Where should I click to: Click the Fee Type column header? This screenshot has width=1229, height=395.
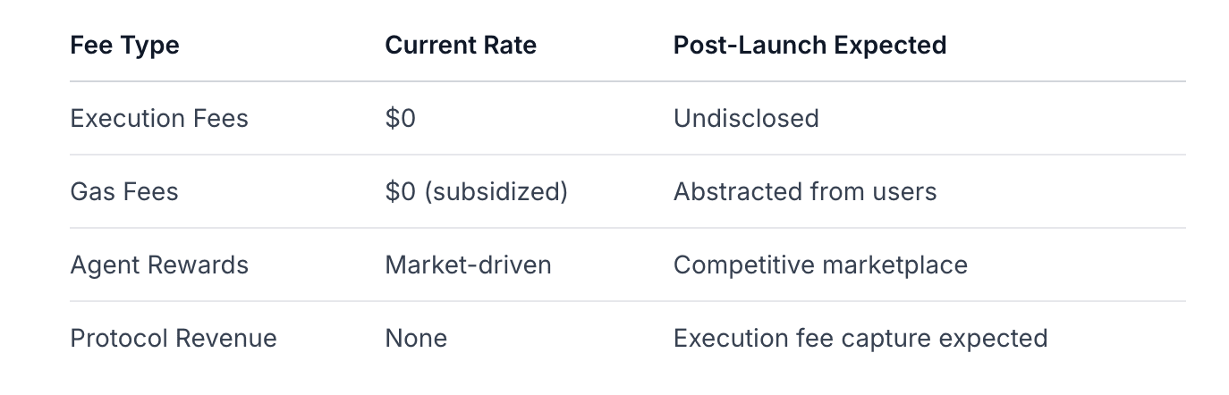tap(124, 46)
